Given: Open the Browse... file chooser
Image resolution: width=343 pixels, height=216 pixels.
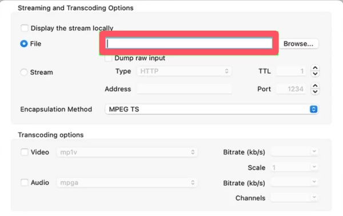Looking at the screenshot, I should (298, 44).
